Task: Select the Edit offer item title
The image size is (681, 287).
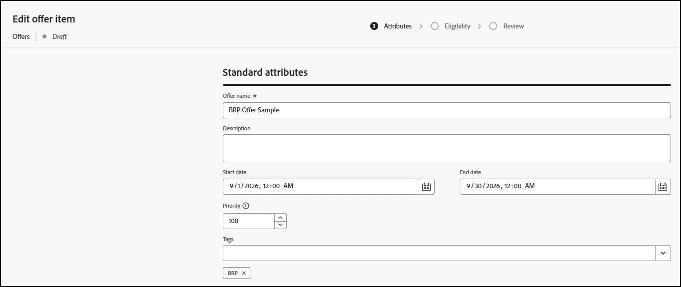Action: [x=44, y=19]
